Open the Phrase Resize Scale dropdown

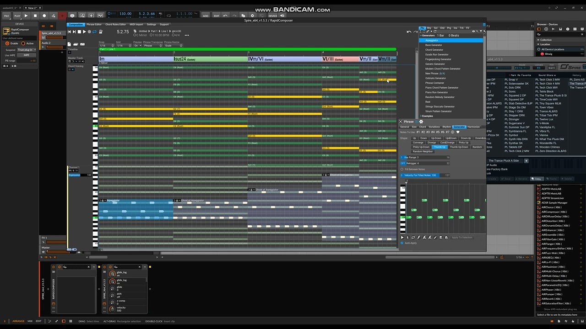click(x=173, y=46)
